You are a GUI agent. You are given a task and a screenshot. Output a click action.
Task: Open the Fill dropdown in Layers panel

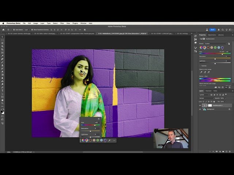[225, 102]
